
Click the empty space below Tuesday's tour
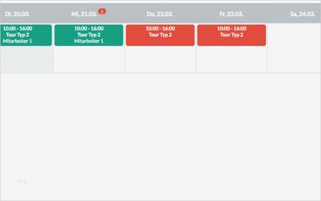[26, 59]
